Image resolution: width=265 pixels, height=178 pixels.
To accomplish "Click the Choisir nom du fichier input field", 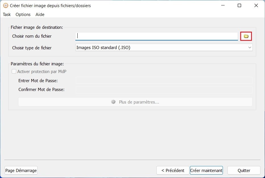I will [156, 36].
